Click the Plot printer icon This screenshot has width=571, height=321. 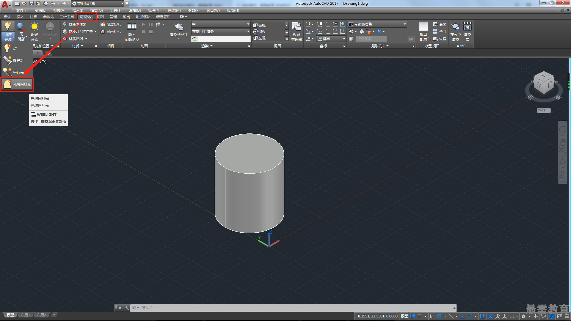click(x=46, y=4)
